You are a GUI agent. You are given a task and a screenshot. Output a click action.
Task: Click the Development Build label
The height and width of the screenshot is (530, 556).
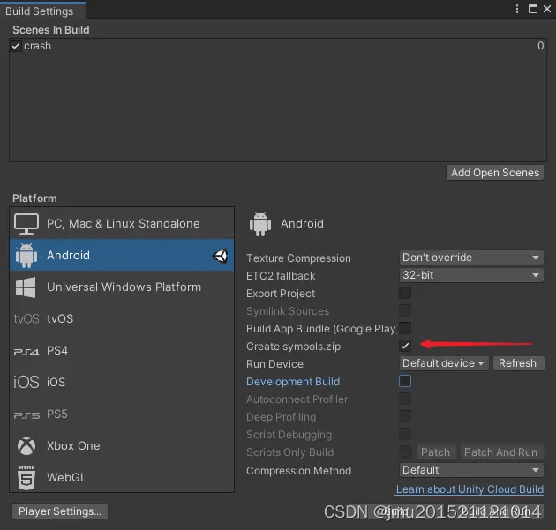tap(293, 382)
